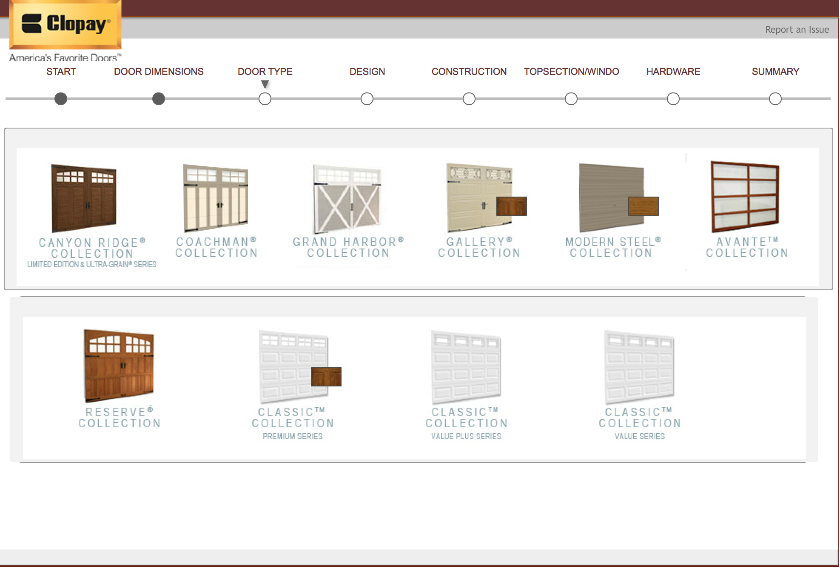This screenshot has height=569, width=840.
Task: Click the Summary progress circle
Action: click(775, 99)
